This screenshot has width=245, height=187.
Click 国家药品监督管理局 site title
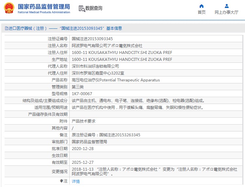[x=44, y=7]
